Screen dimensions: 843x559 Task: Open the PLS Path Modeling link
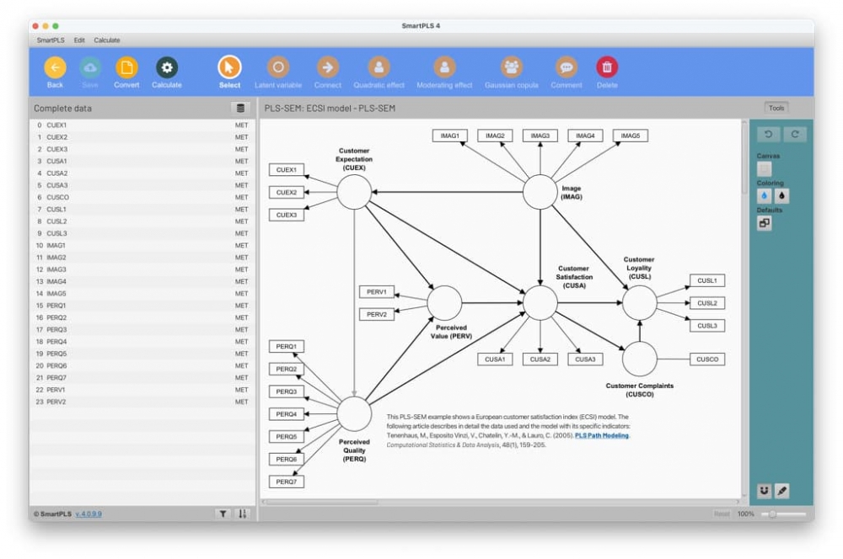602,435
